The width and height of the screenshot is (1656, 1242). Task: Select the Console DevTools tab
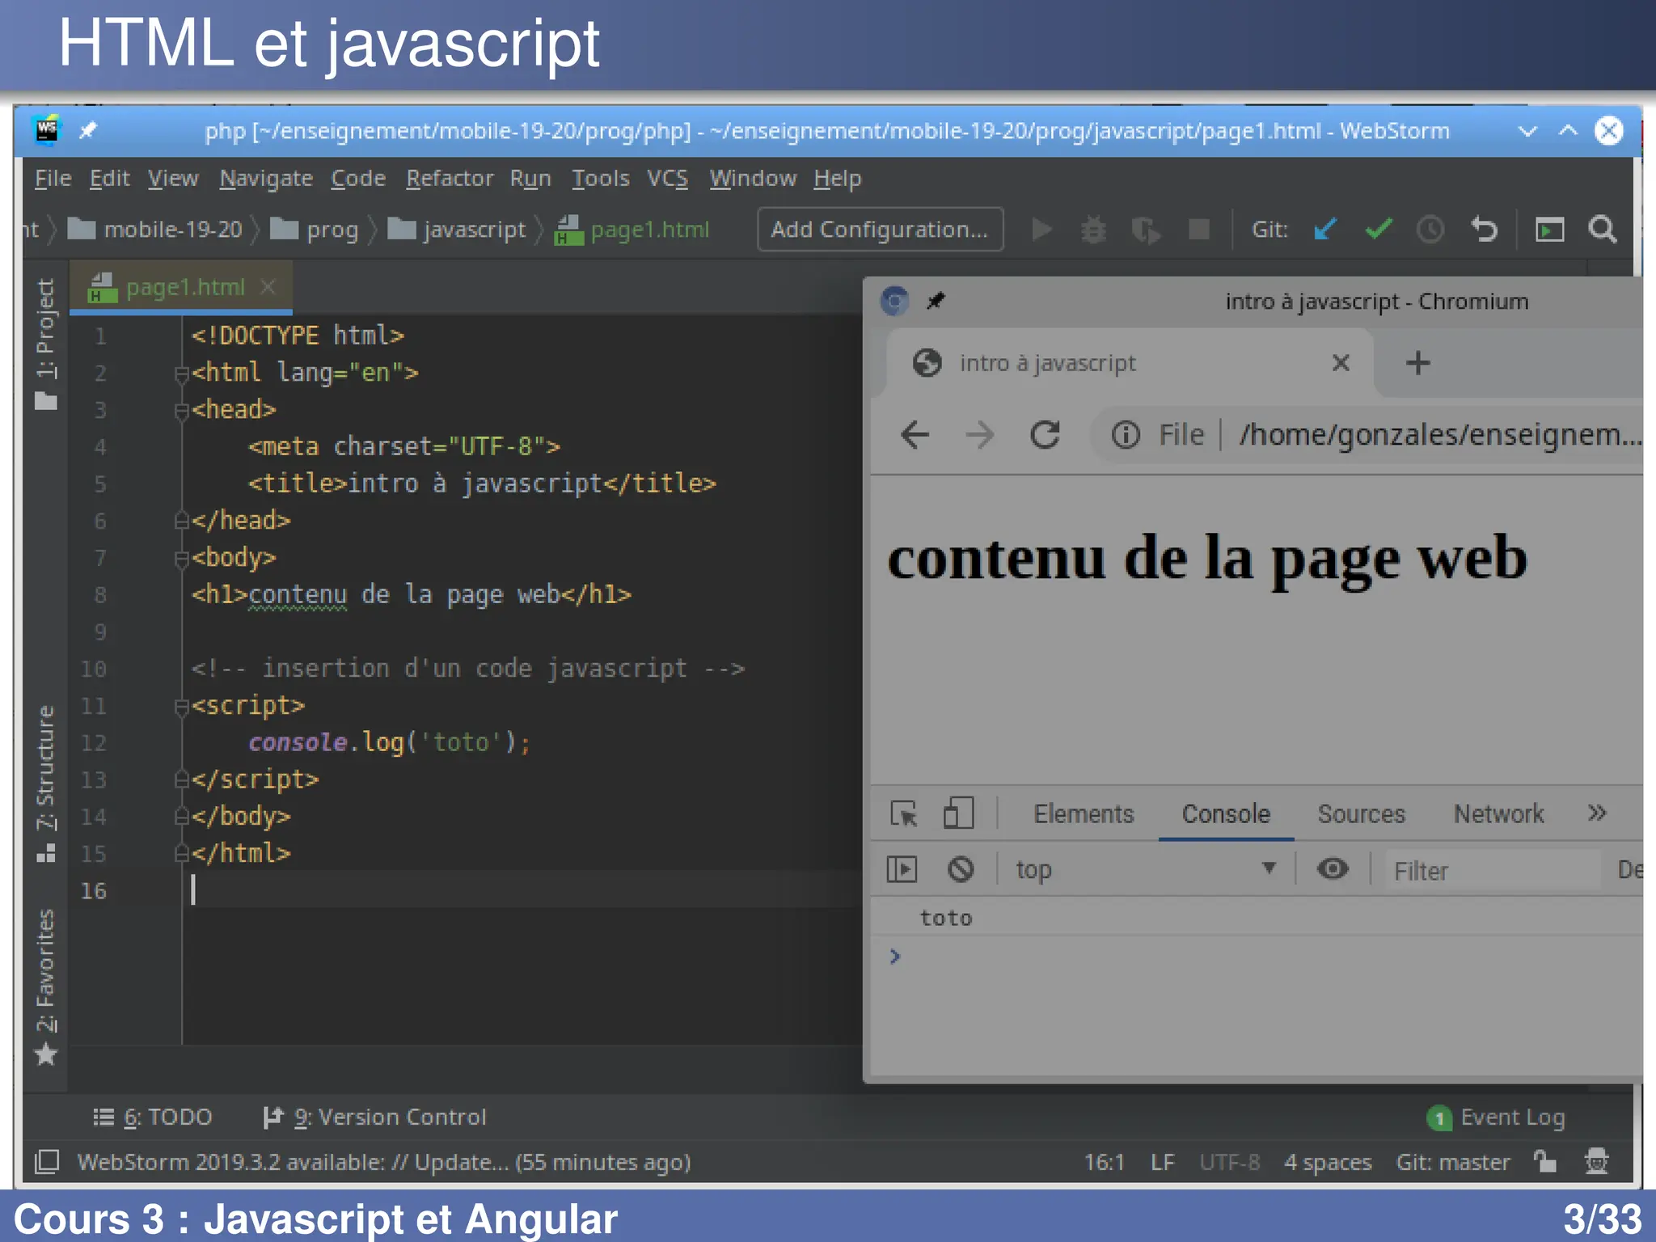tap(1226, 813)
